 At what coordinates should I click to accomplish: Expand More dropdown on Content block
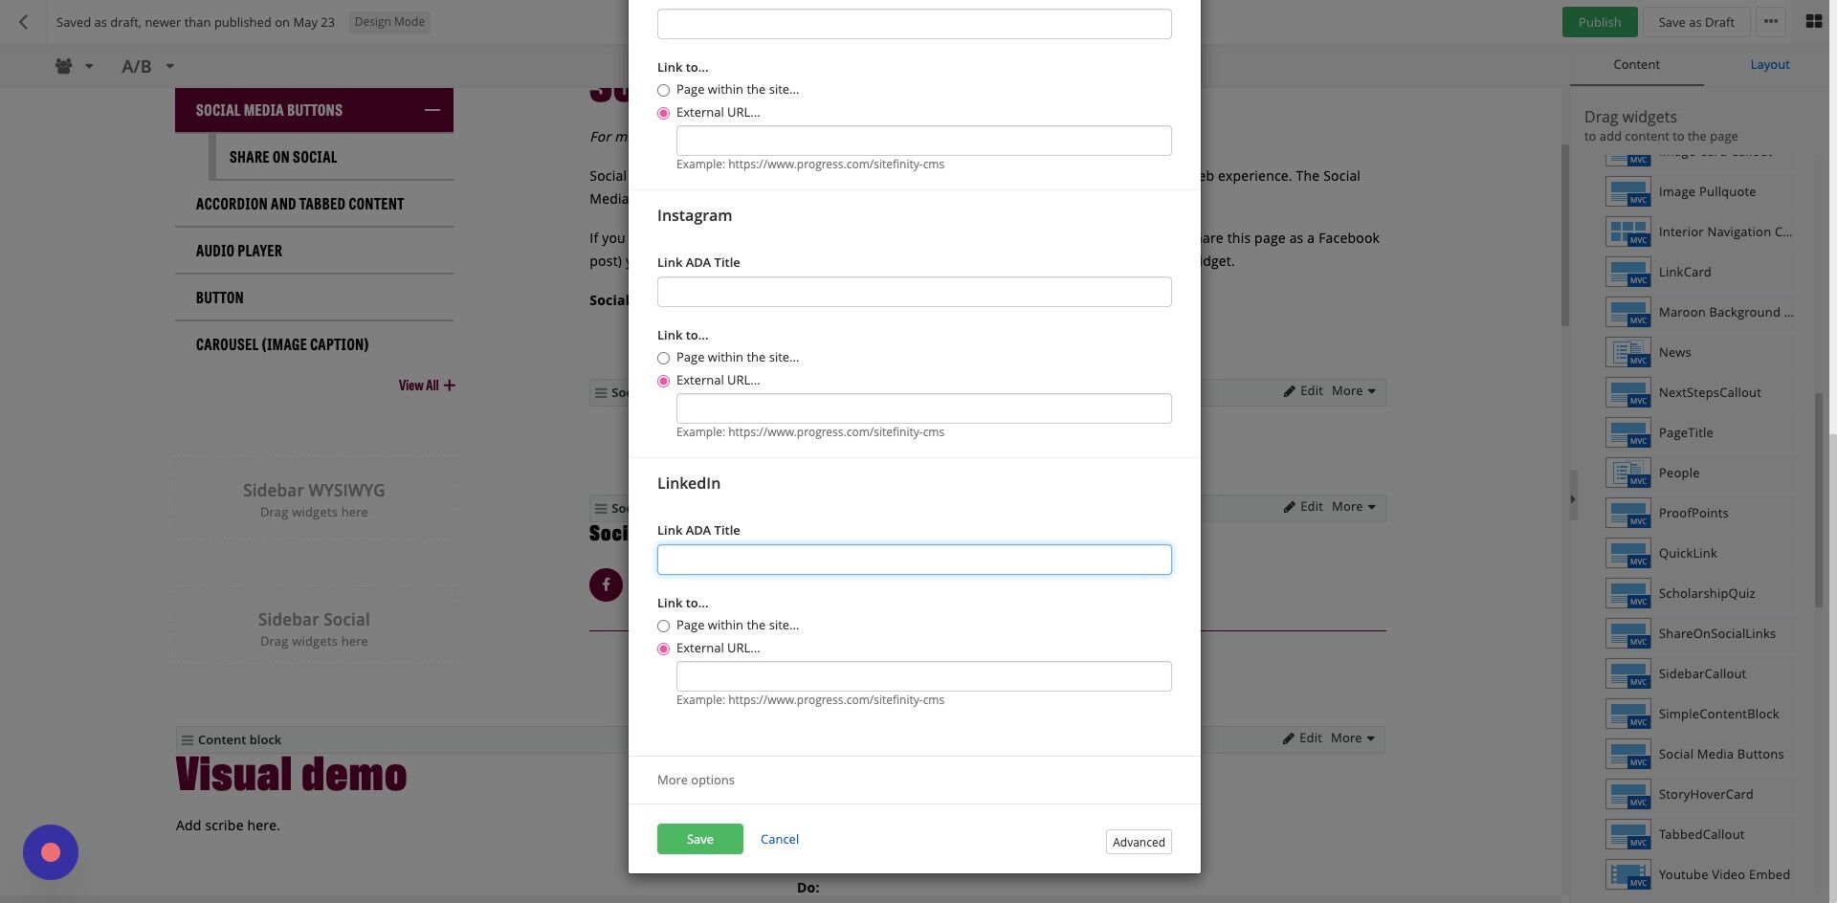1353,738
